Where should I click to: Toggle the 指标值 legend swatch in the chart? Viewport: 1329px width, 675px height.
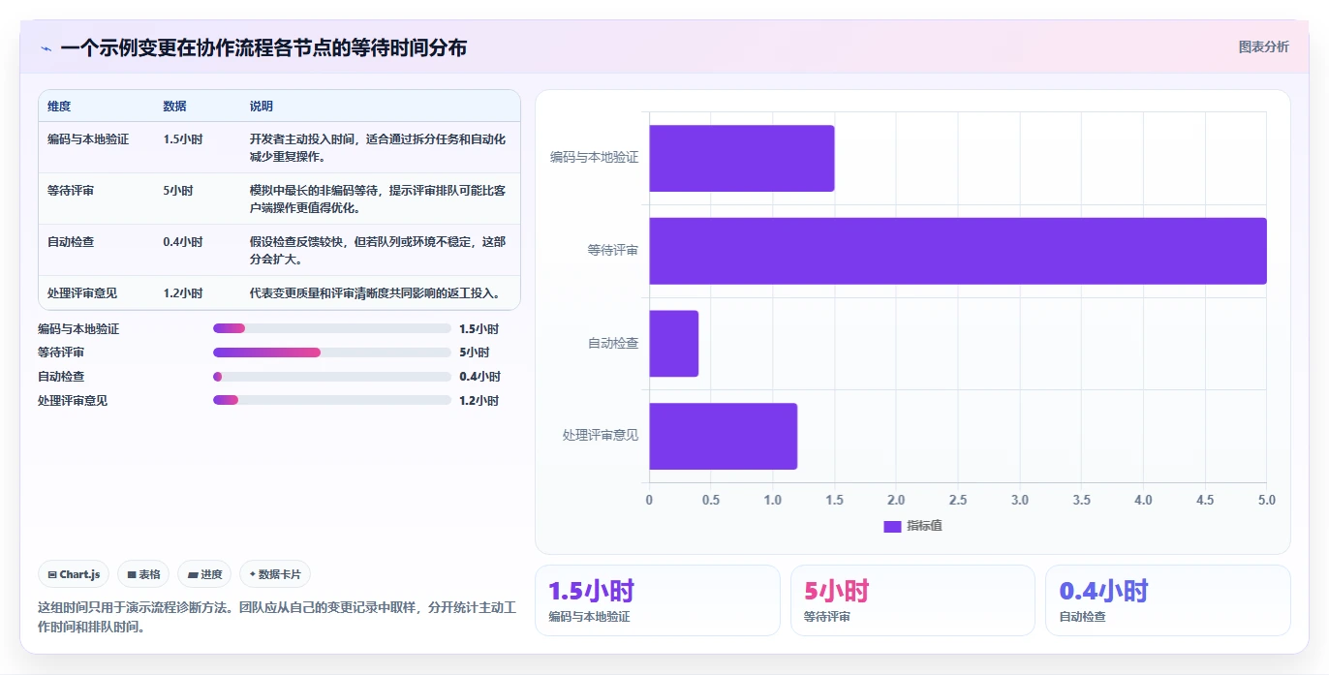(892, 526)
